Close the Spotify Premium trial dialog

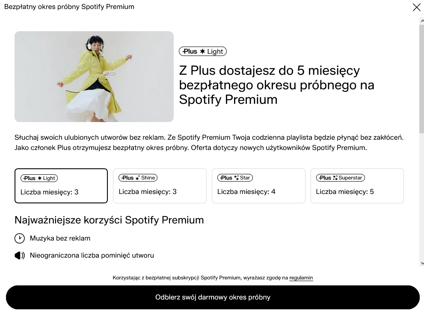point(416,7)
